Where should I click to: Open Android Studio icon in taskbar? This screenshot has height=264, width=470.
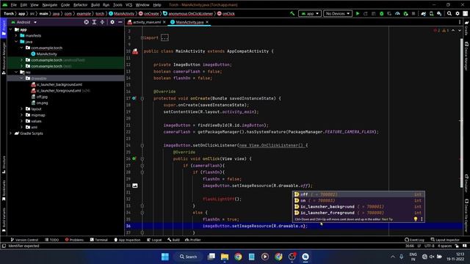(x=305, y=257)
